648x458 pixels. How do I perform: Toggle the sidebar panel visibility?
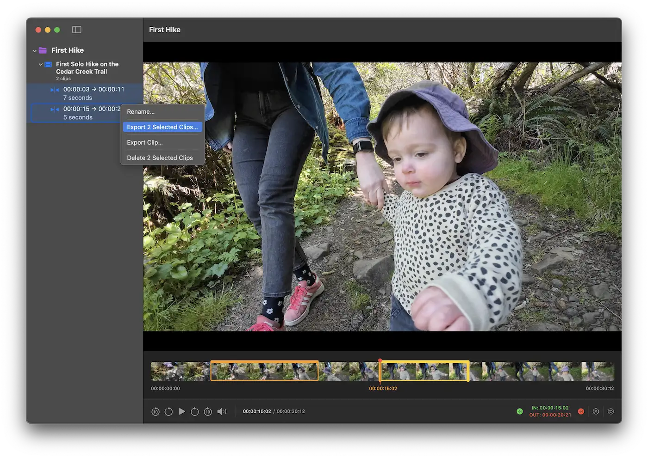coord(77,30)
